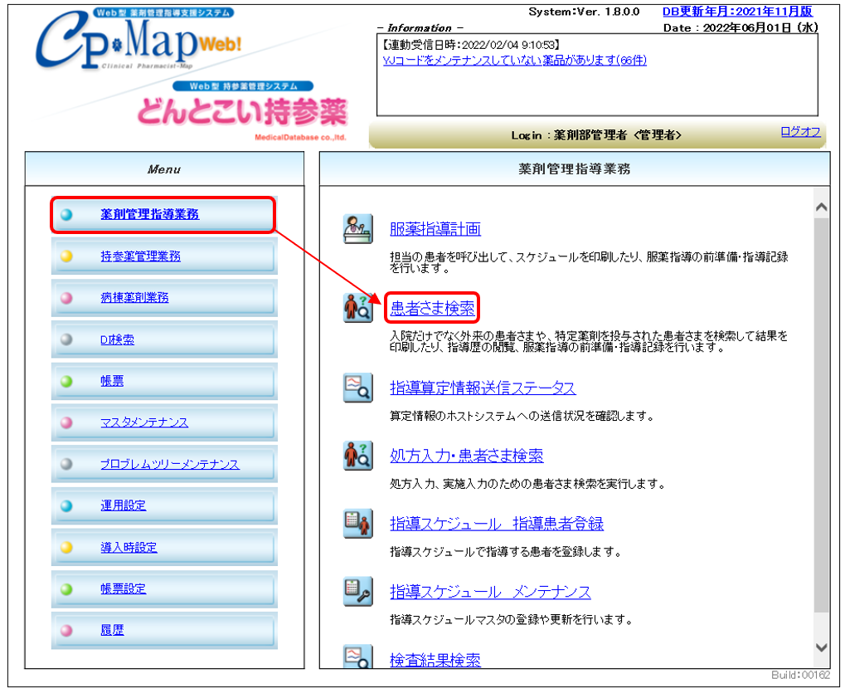Open the 持参薬管理業務 menu item
This screenshot has height=698, width=845.
tap(140, 256)
